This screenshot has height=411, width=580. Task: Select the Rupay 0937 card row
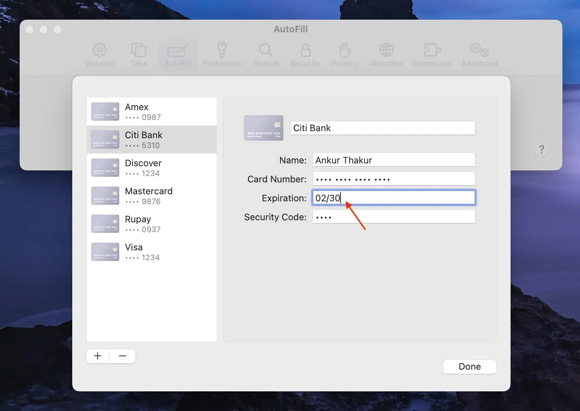[x=152, y=224]
